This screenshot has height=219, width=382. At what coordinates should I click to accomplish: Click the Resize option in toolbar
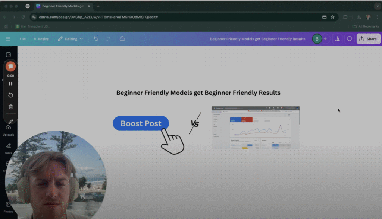point(41,39)
